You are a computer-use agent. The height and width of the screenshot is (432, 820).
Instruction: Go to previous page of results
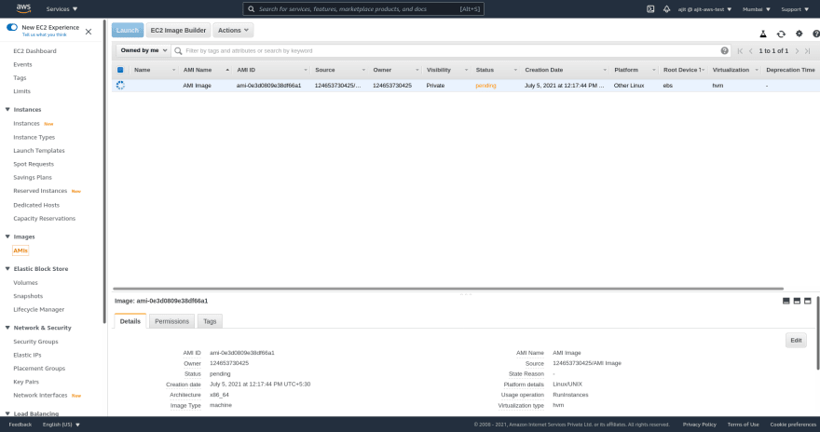751,50
